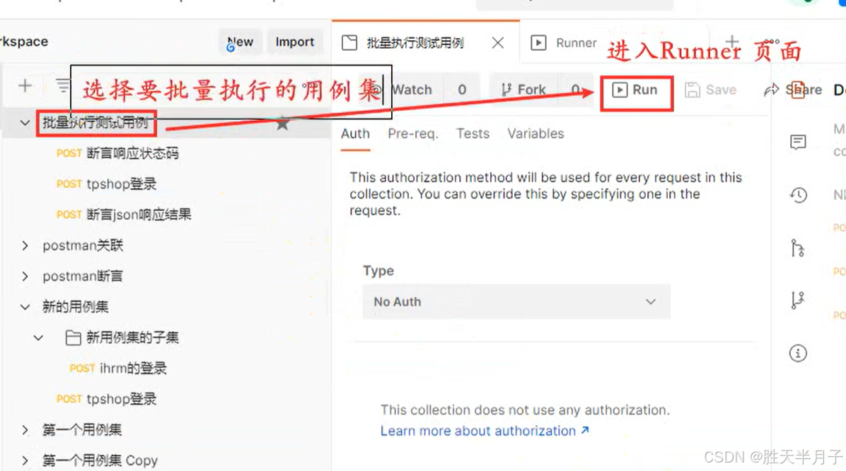Click the Run button
Viewport: 846px width, 471px height.
636,90
